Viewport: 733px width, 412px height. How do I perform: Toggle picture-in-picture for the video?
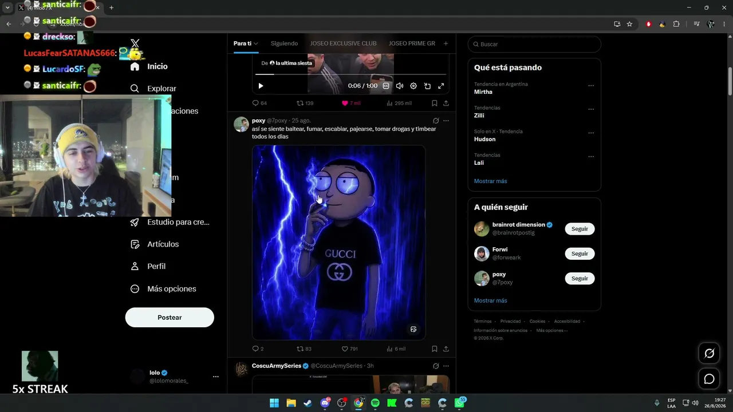pos(427,86)
